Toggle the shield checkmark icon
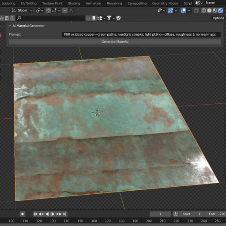 (118, 18)
